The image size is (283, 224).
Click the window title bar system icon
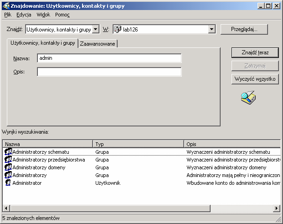click(6, 6)
